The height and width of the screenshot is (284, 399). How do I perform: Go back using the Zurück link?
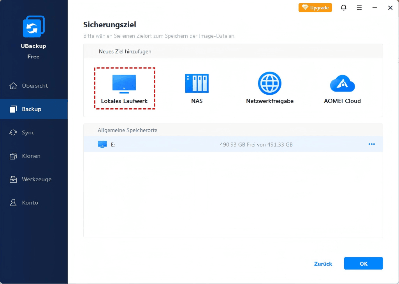coord(323,264)
